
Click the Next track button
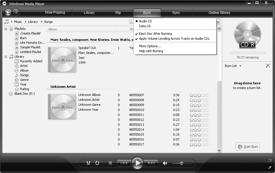click(151, 163)
